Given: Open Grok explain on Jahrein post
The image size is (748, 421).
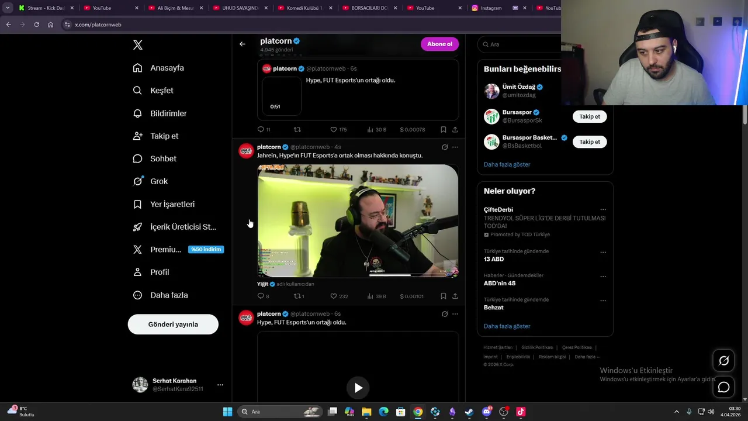Looking at the screenshot, I should 445,147.
